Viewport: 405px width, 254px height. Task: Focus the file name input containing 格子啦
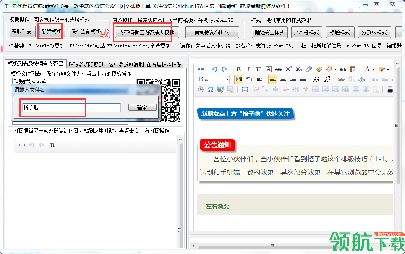(x=71, y=107)
